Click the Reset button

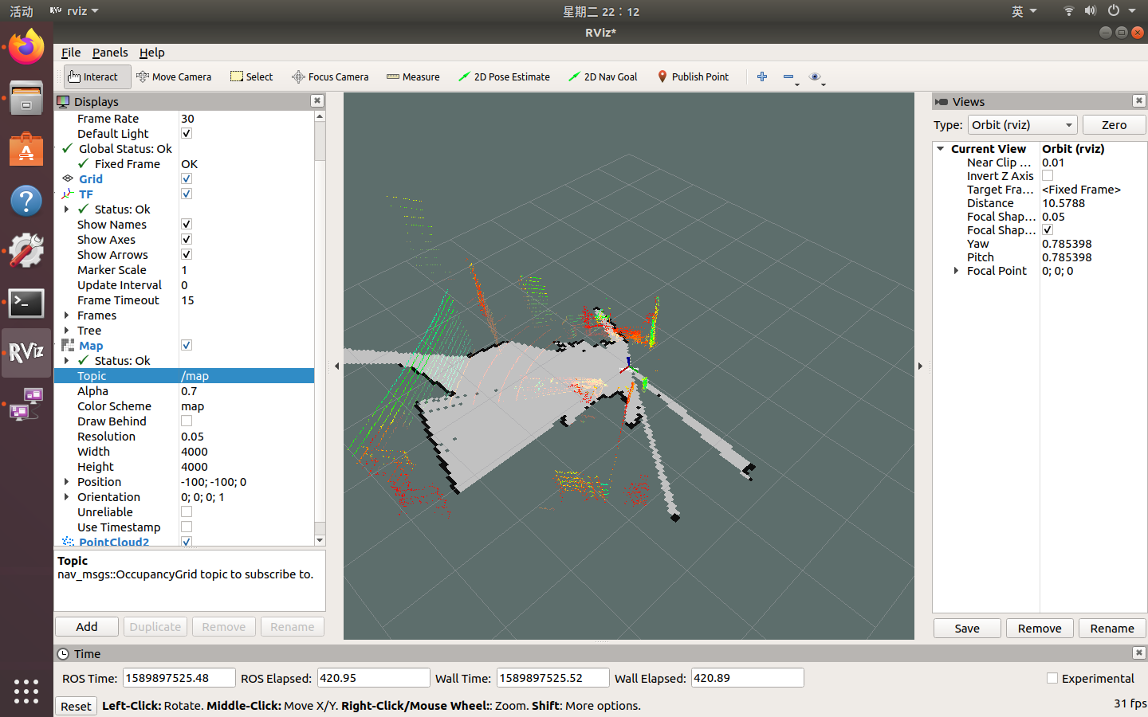(x=76, y=707)
